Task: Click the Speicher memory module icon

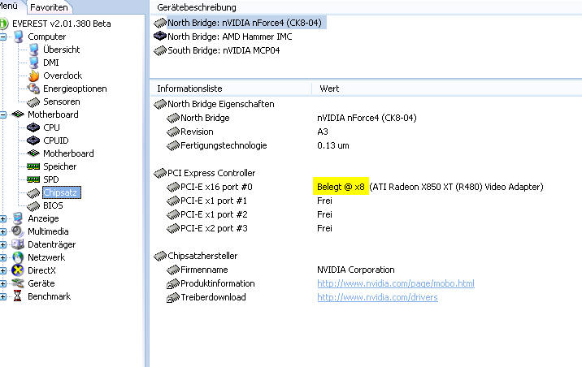Action: (33, 166)
